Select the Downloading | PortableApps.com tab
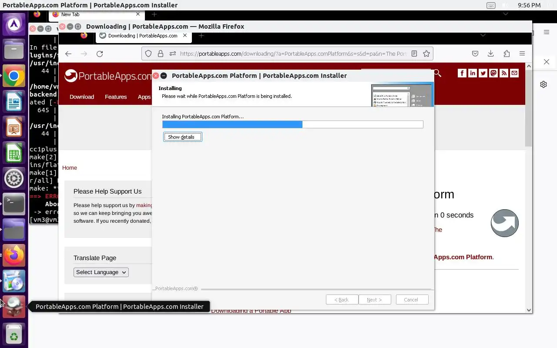Viewport: 557px width, 348px height. point(144,36)
